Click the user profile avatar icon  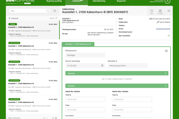(x=175, y=2)
